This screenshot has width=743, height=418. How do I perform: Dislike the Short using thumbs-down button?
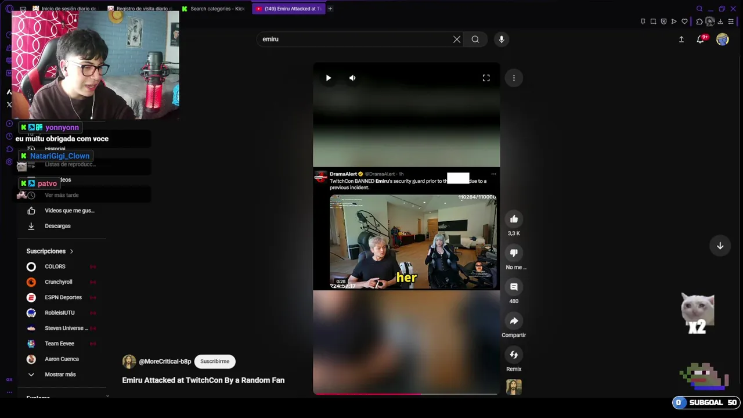pos(514,253)
